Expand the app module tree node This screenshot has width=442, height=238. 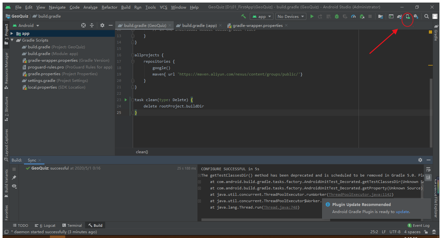(x=12, y=34)
